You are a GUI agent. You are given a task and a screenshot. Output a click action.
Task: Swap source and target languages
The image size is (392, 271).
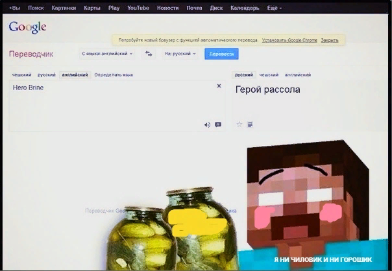(149, 54)
